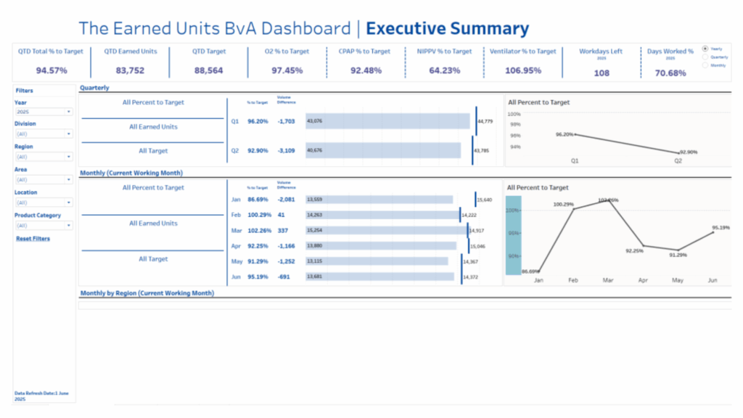Select the Feb 100.29% line chart point
743x418 pixels.
(x=573, y=210)
